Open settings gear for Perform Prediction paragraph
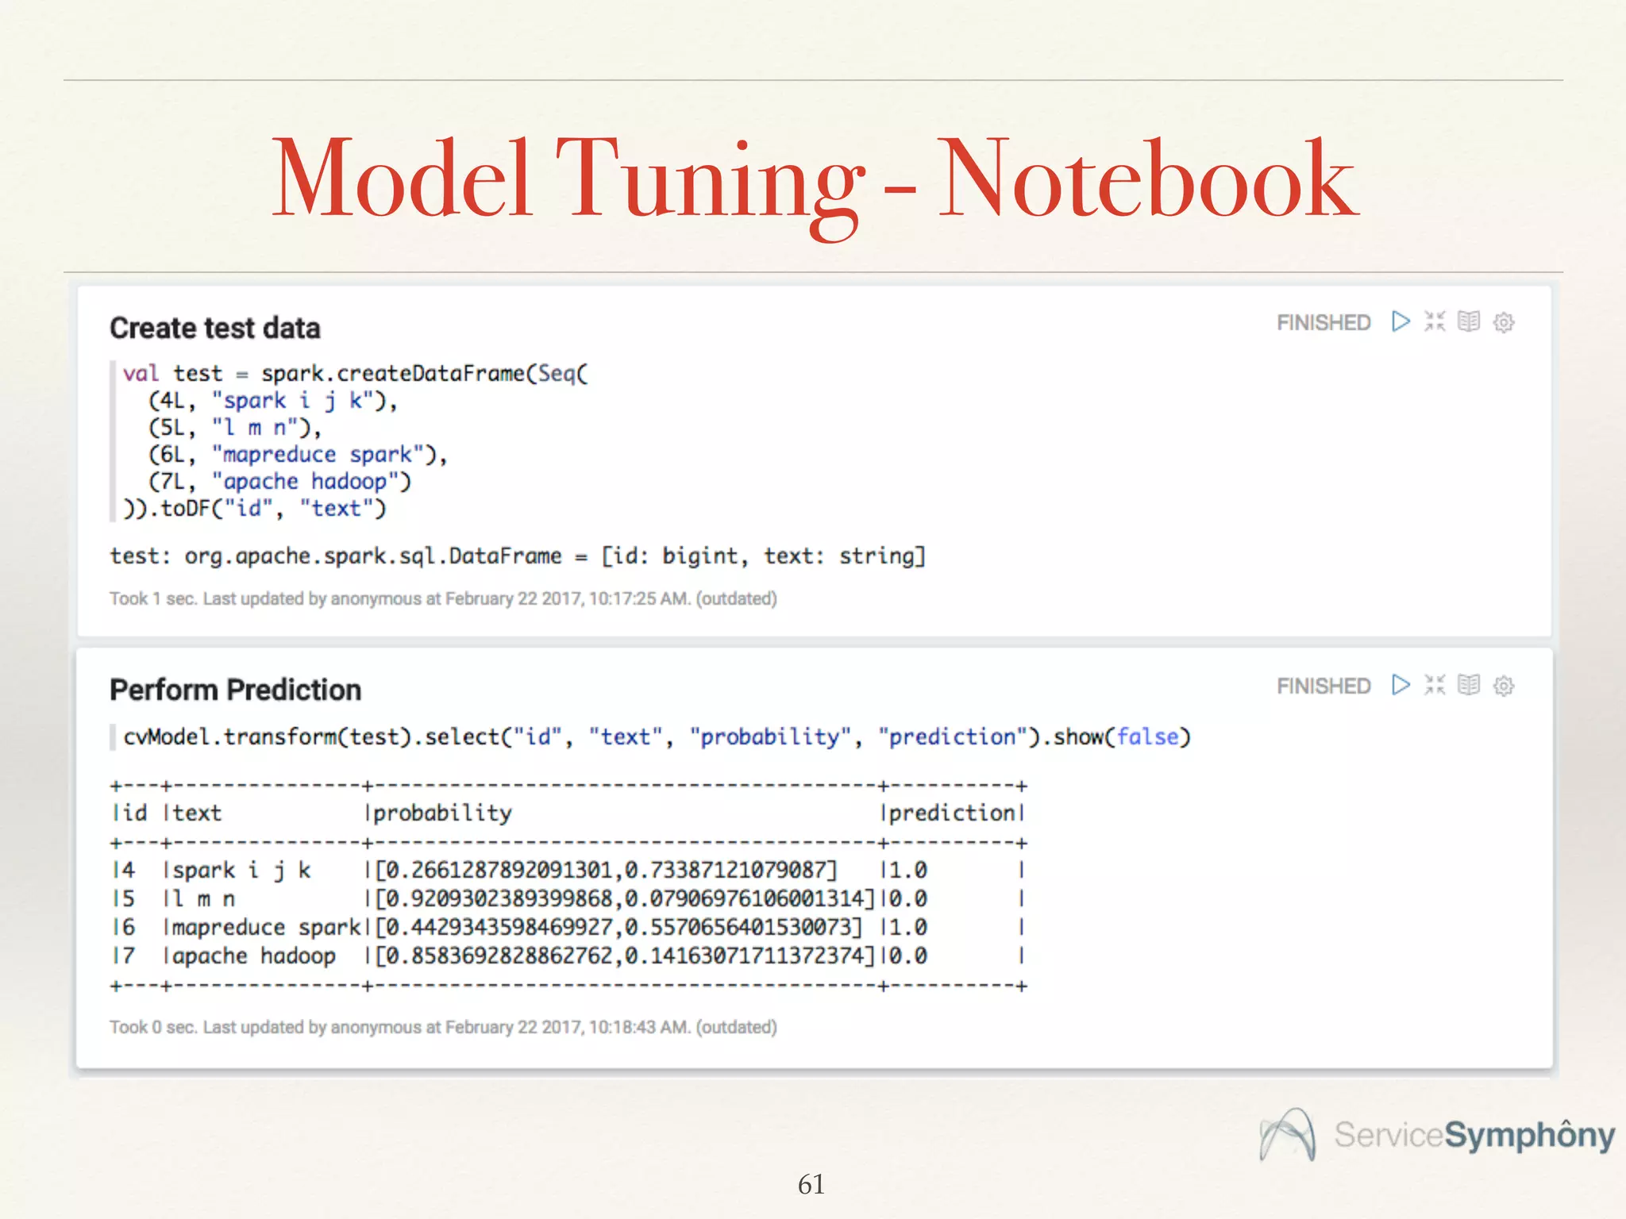The height and width of the screenshot is (1219, 1626). pyautogui.click(x=1504, y=686)
